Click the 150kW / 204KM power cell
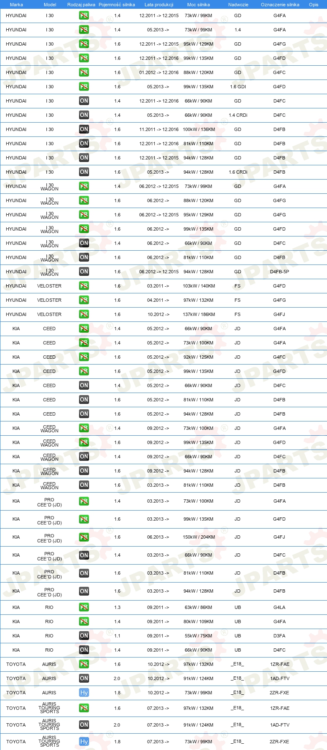 (199, 537)
